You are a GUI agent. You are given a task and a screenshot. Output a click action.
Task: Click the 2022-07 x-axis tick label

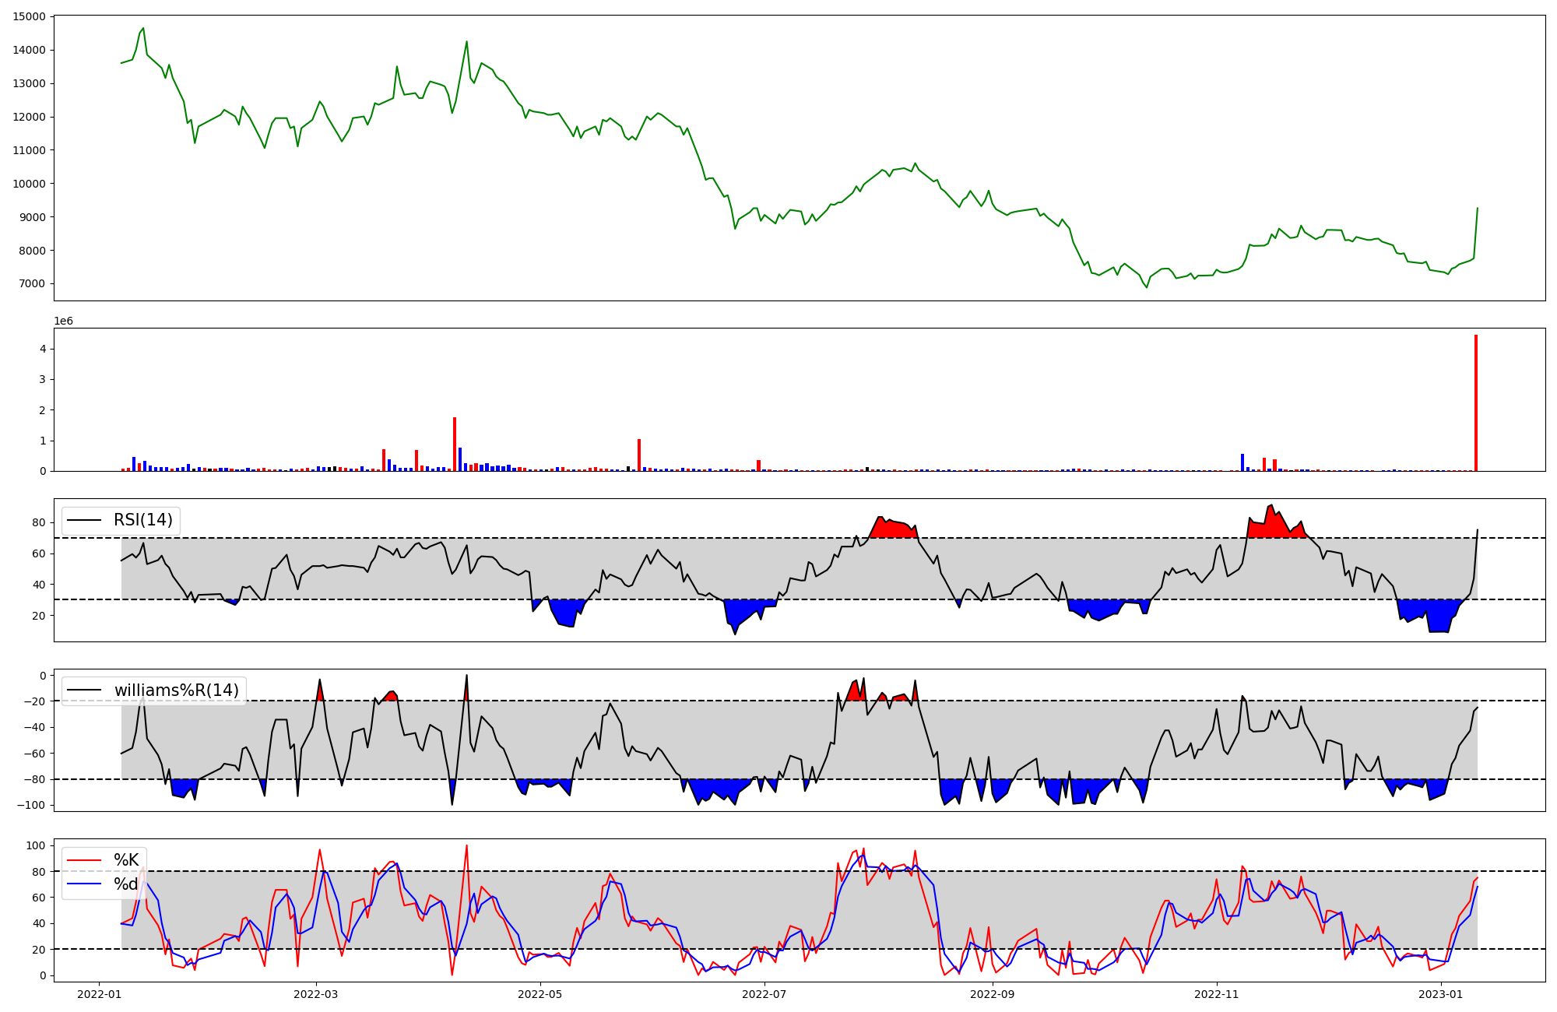pos(764,994)
